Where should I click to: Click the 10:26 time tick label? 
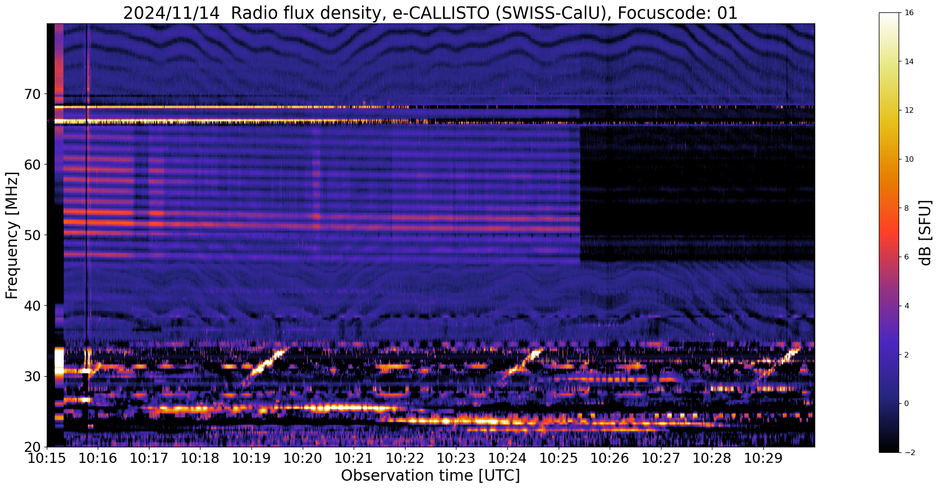tap(610, 459)
